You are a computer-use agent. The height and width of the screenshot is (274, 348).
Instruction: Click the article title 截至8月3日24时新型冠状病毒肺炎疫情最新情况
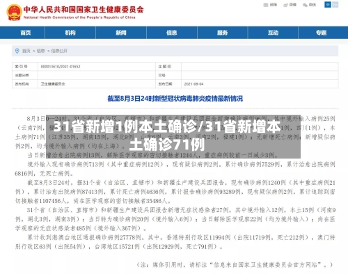(x=175, y=99)
